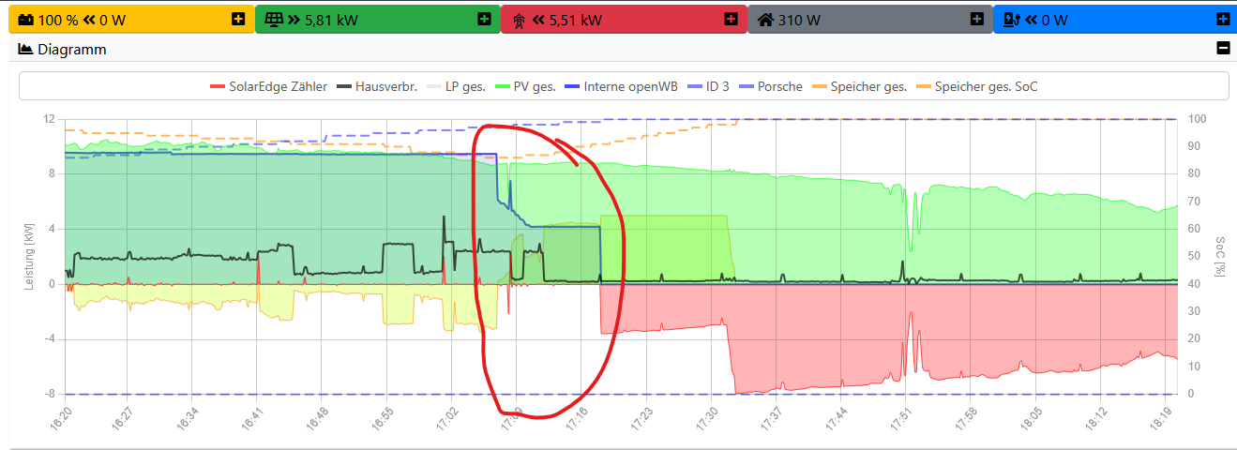Click the power pylon icon in red card
This screenshot has width=1237, height=450.
[518, 19]
